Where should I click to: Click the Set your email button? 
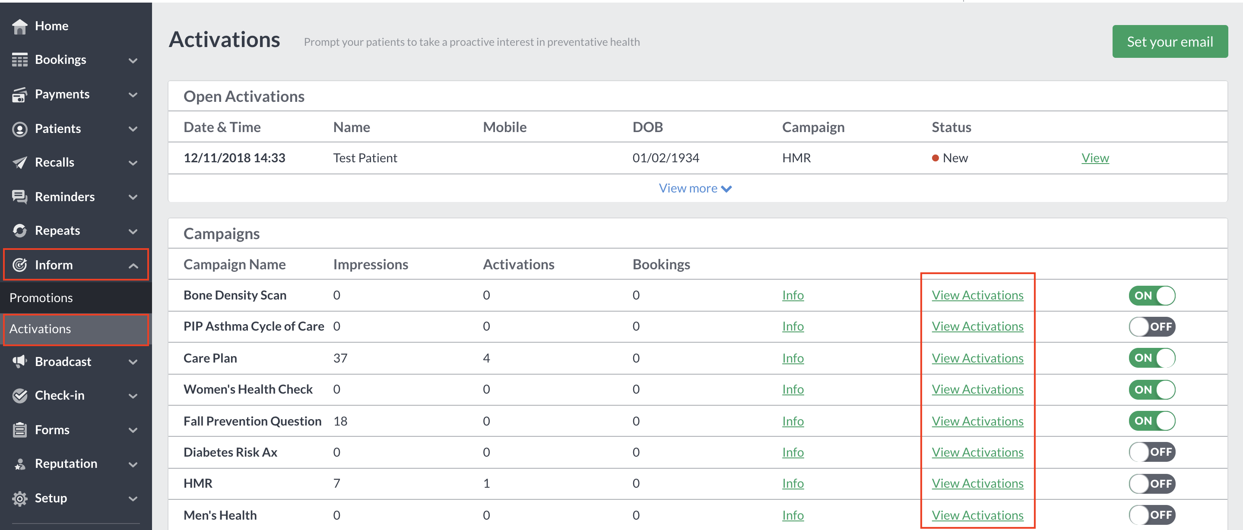[x=1170, y=41]
